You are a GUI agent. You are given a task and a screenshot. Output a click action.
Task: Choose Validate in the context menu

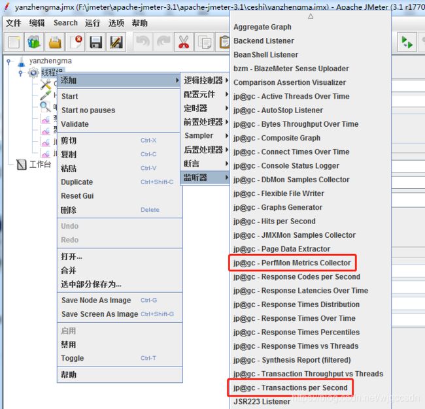tap(119, 123)
